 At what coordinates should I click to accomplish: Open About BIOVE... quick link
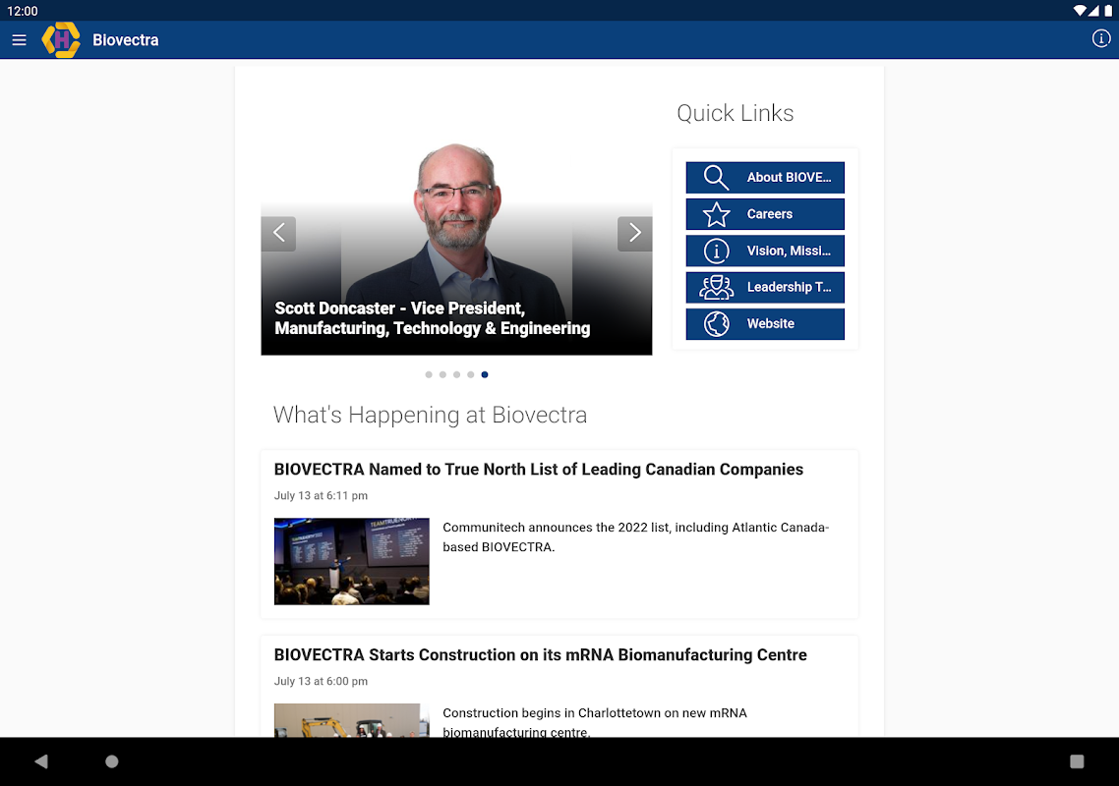(765, 178)
